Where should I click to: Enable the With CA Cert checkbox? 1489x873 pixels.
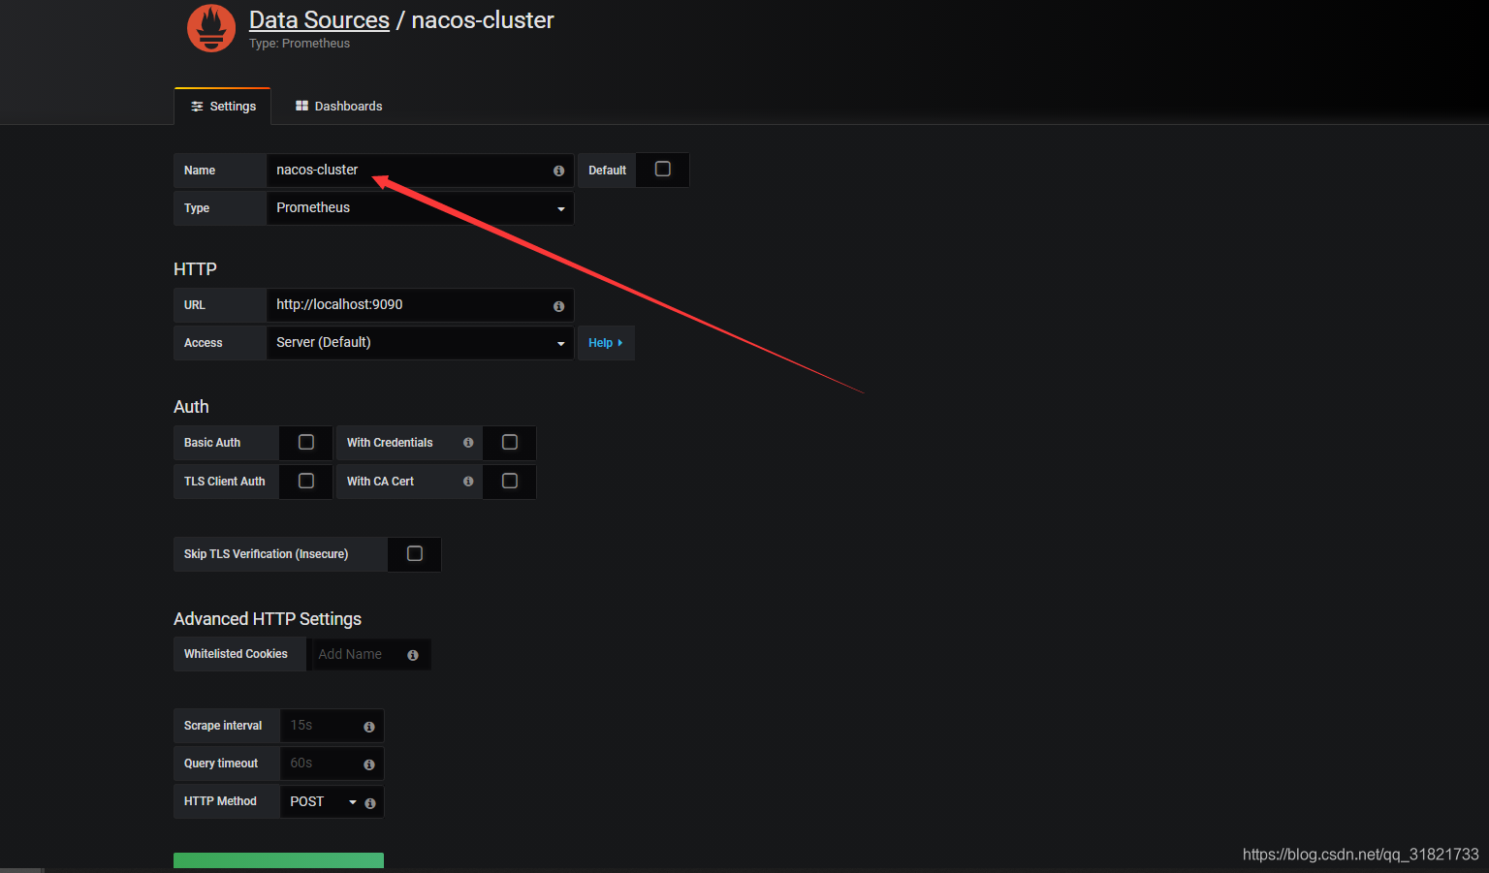510,481
